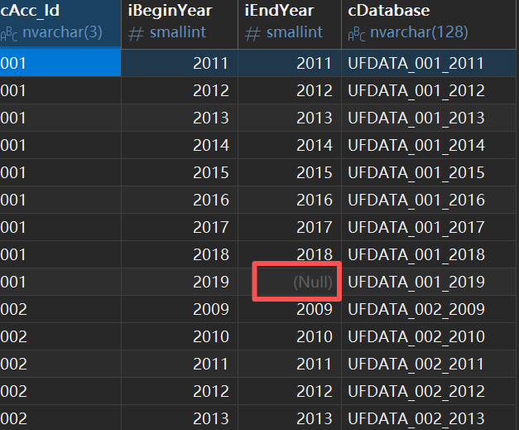
Task: Click the iBeginYear cell with value 2019
Action: tap(180, 282)
